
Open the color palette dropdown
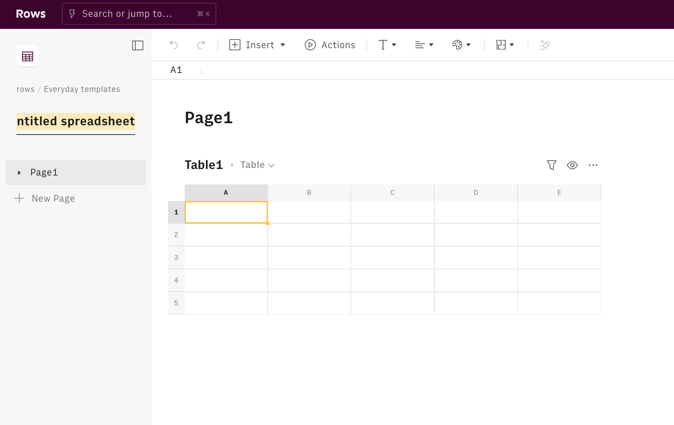461,45
